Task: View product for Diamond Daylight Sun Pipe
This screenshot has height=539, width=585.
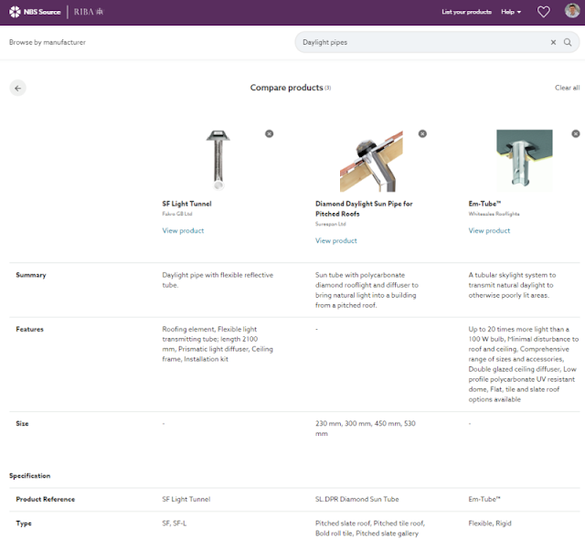Action: [336, 240]
